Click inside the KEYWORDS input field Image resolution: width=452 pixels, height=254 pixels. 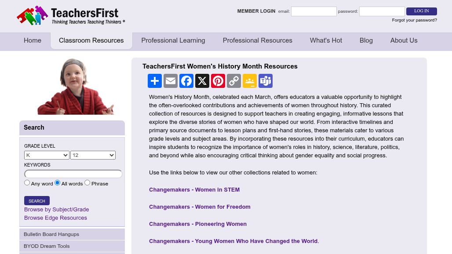(x=73, y=174)
